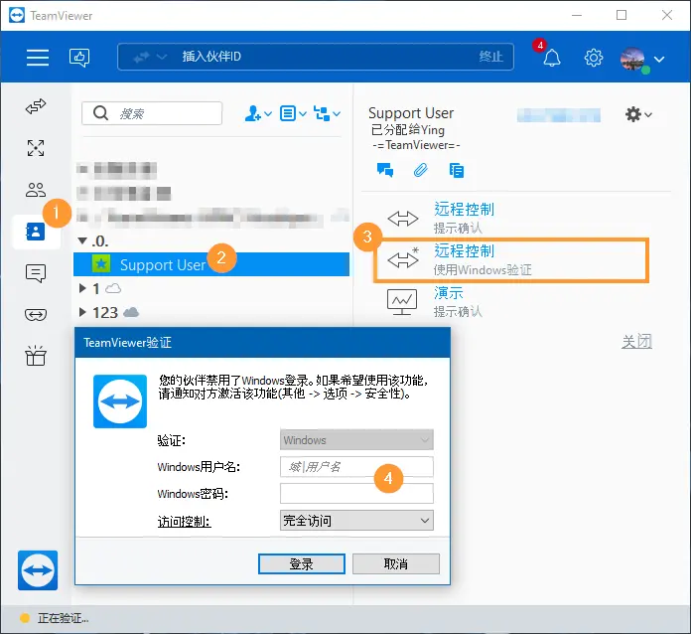Select Computers & Contacts sidebar icon

coord(36,232)
